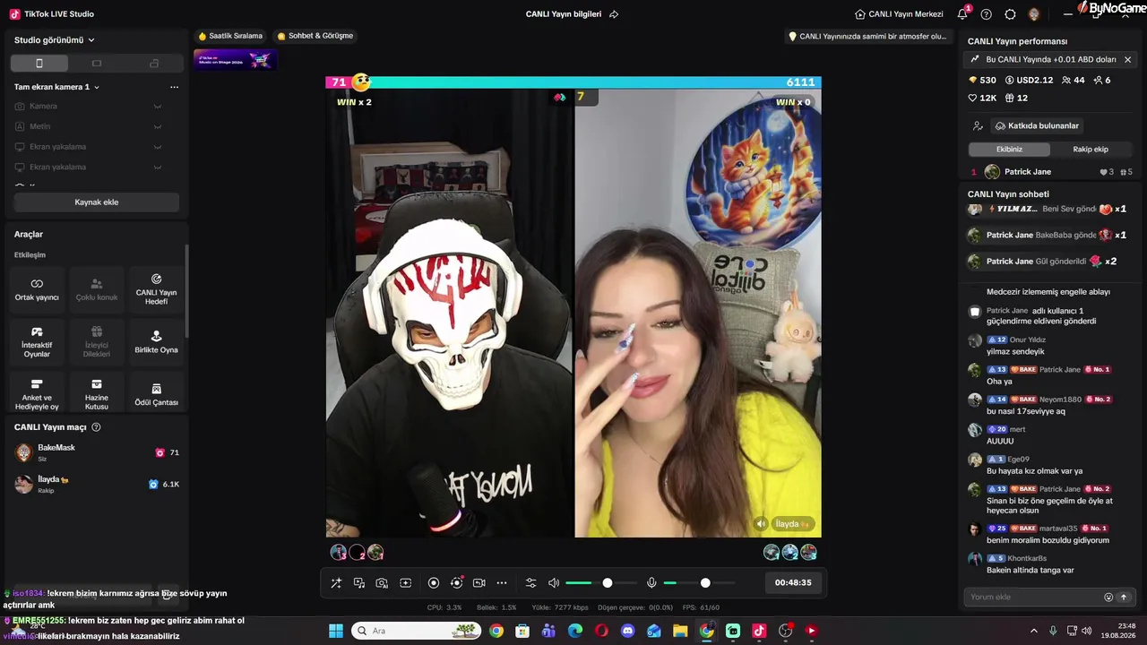1147x645 pixels.
Task: Toggle visibility of the first Ekran yakalama
Action: (x=158, y=147)
